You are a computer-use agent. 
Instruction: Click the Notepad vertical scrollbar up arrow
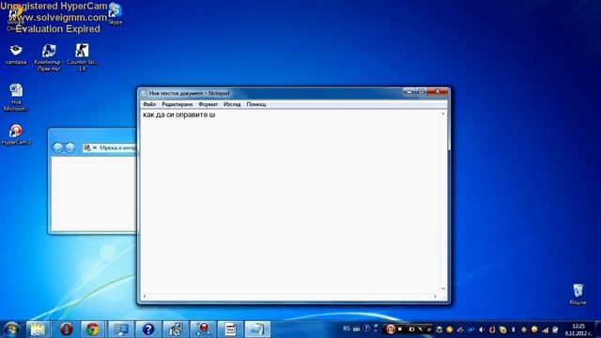click(x=443, y=114)
